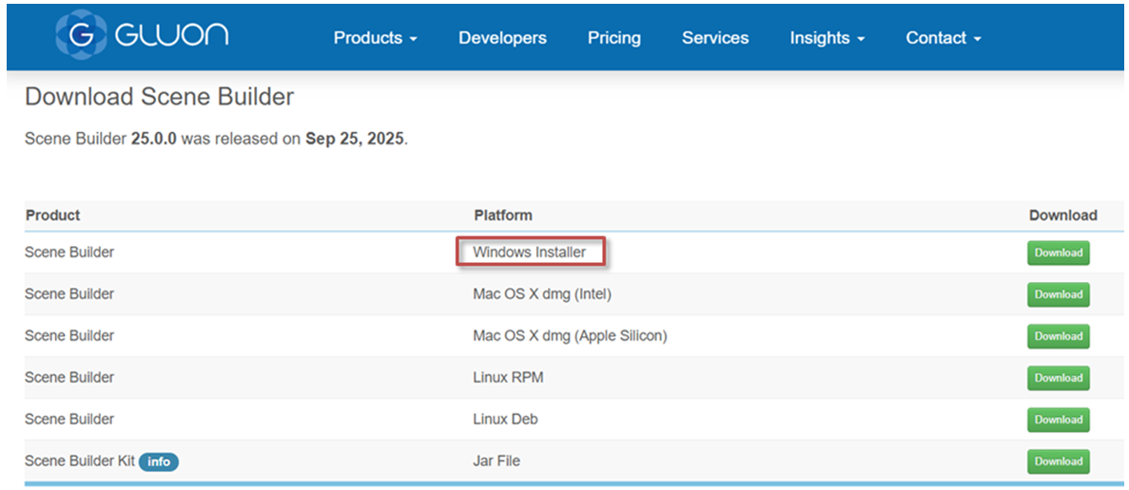Viewport: 1129px width, 490px height.
Task: Click the highlighted Windows Installer platform text
Action: 529,253
